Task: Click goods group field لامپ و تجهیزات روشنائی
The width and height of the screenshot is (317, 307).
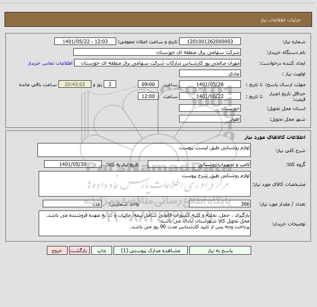Action: pyautogui.click(x=199, y=164)
